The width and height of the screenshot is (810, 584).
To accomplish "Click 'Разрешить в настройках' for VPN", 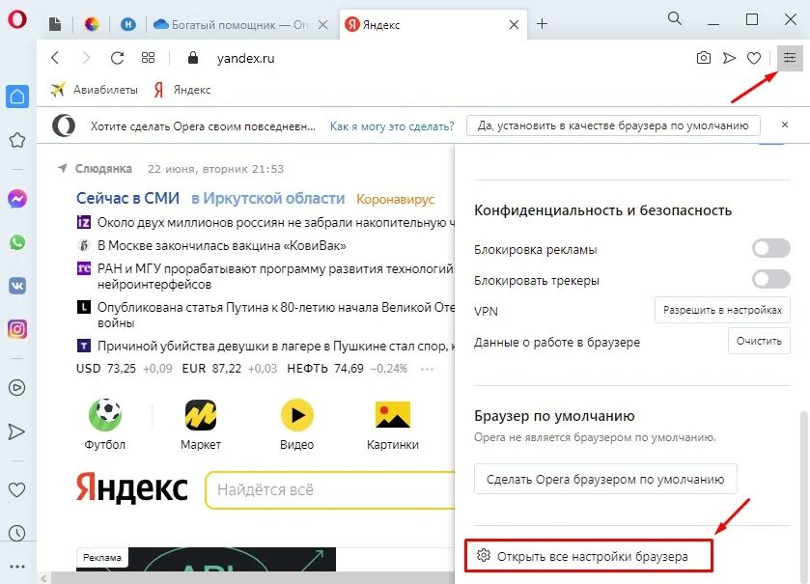I will coord(722,310).
